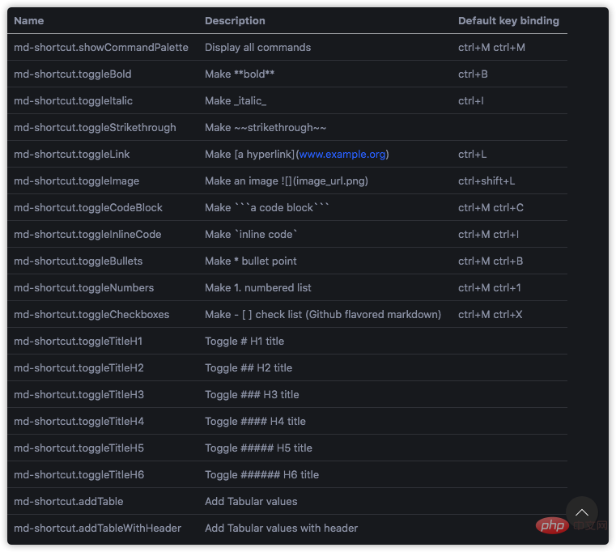Click the md-shortcut.toggleImage name cell

pyautogui.click(x=77, y=181)
